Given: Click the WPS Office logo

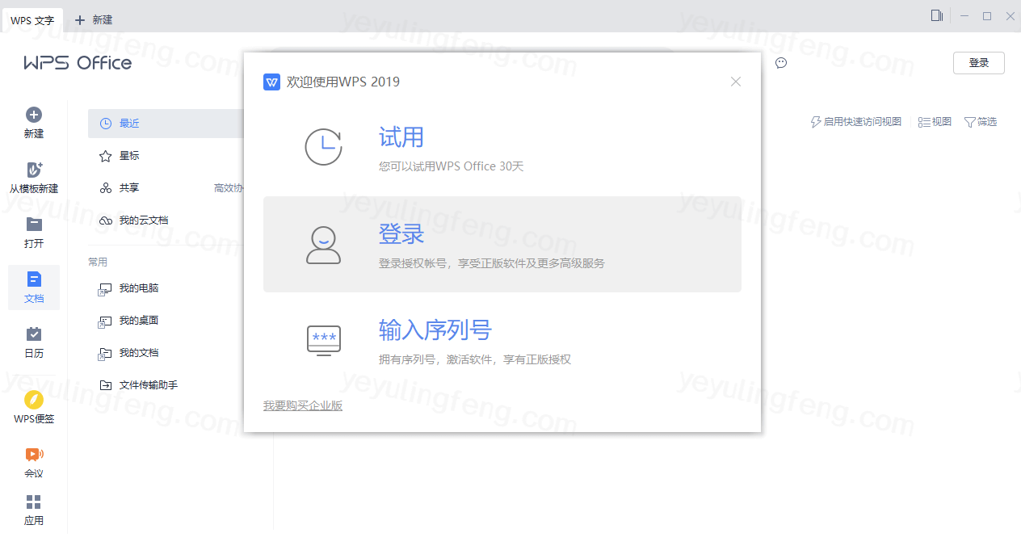Looking at the screenshot, I should coord(78,63).
